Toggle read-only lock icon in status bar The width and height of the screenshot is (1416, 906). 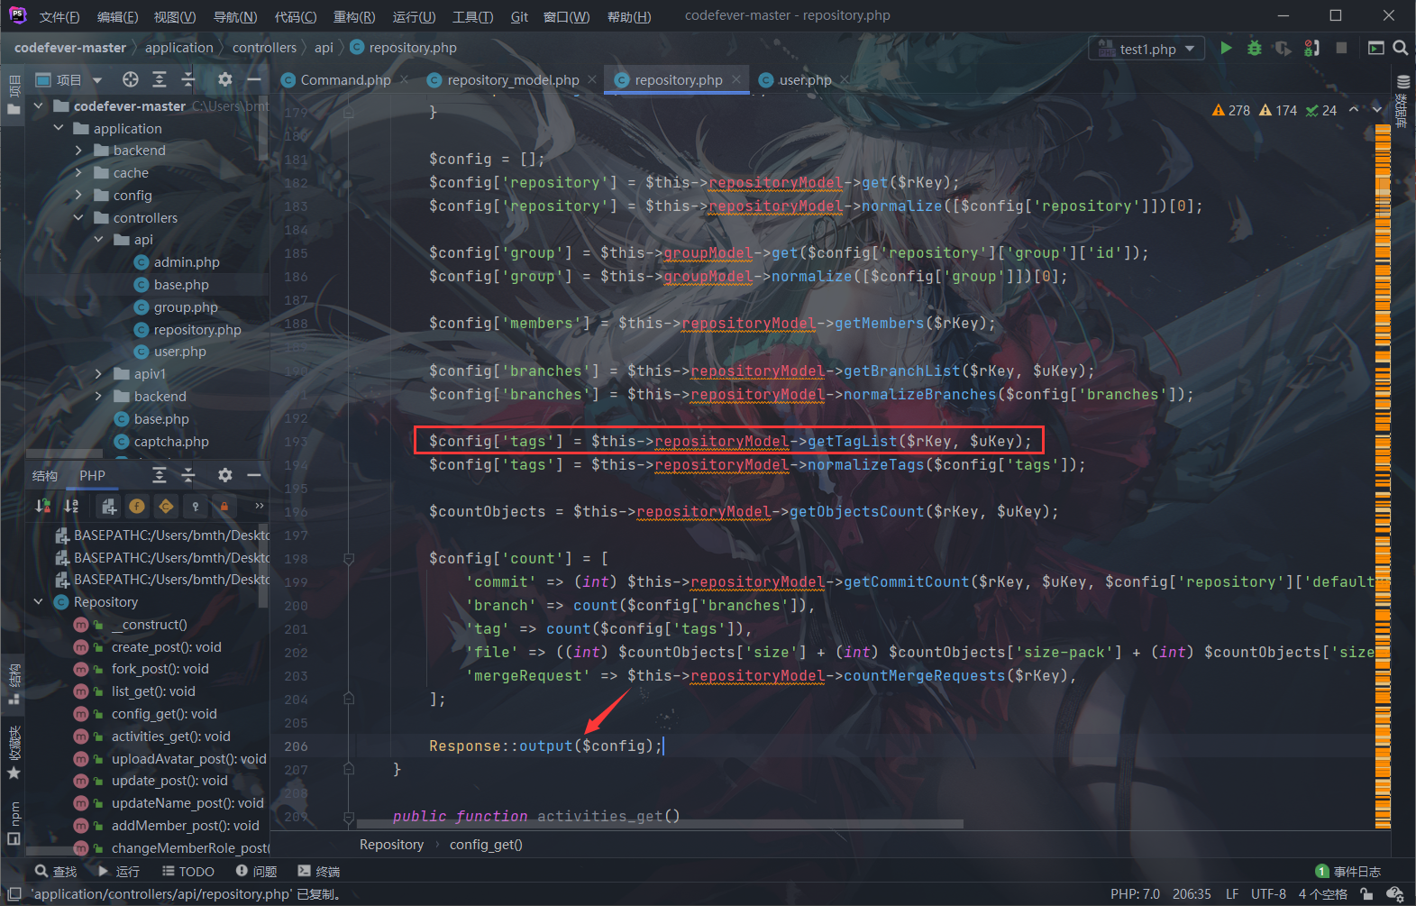[1367, 894]
